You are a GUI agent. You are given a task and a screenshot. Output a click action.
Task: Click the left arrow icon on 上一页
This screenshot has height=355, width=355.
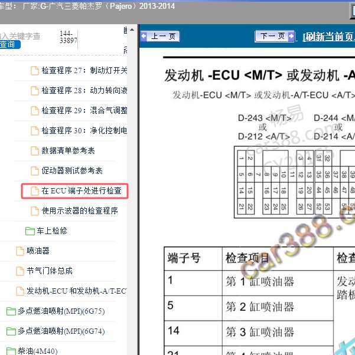pos(144,36)
